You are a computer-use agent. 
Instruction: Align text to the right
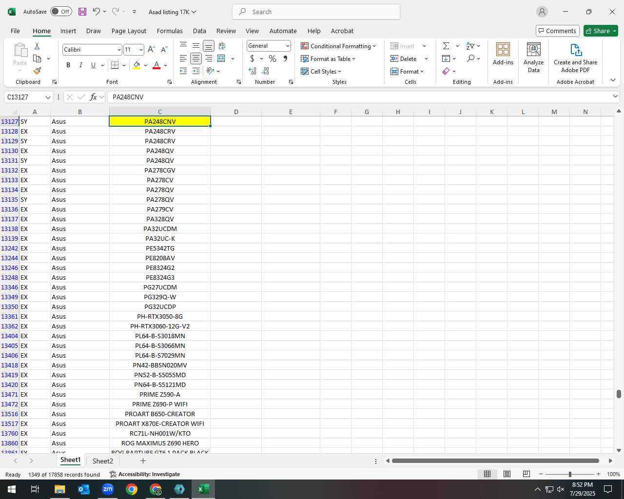click(209, 58)
